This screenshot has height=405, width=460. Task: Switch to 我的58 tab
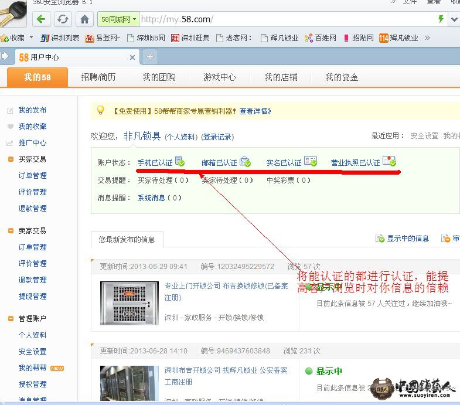pos(38,77)
